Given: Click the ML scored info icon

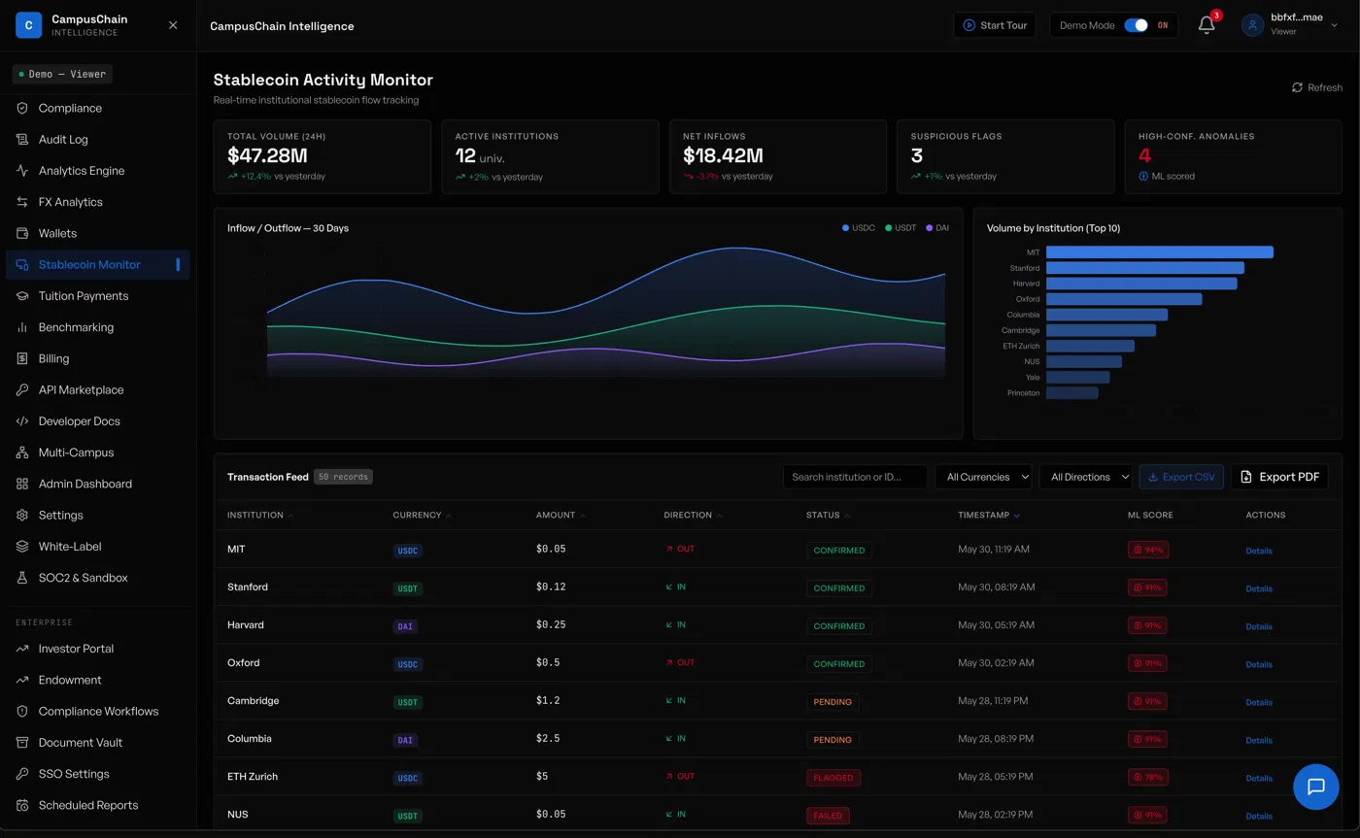Looking at the screenshot, I should coord(1143,176).
